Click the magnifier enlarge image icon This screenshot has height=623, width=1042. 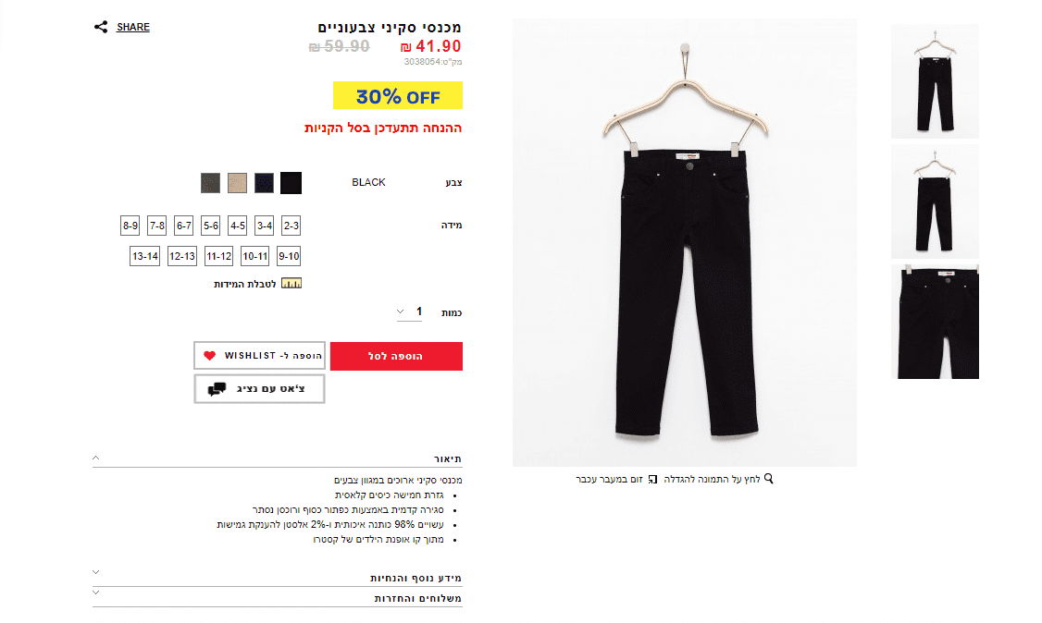tap(769, 479)
